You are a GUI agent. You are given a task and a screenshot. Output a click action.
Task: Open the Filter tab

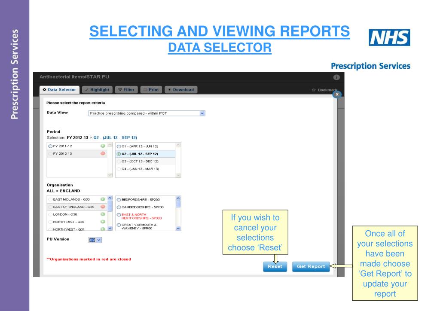click(x=126, y=90)
